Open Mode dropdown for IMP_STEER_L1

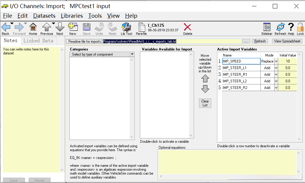(x=276, y=68)
